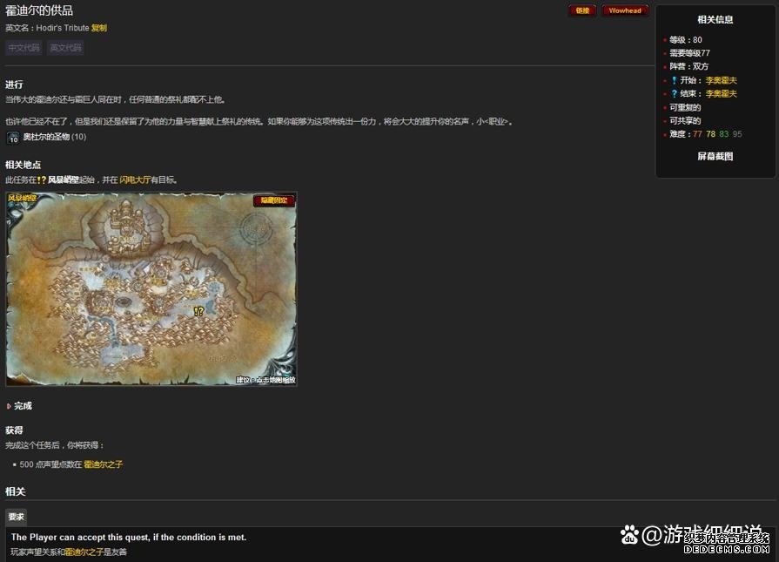Toggle the 隐藏固定 button on the map

273,200
